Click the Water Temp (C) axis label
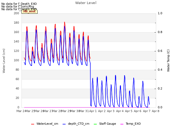Image resolution: width=172 pixels, height=129 pixels. tap(168, 60)
